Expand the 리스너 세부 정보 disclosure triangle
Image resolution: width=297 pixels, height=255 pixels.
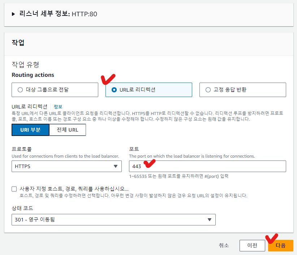14,14
